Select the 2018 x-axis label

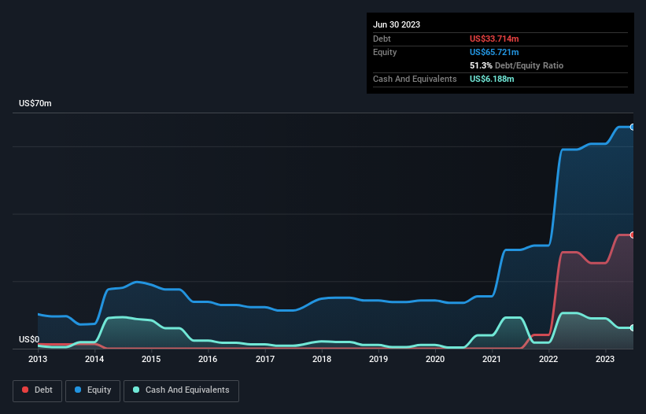click(322, 359)
